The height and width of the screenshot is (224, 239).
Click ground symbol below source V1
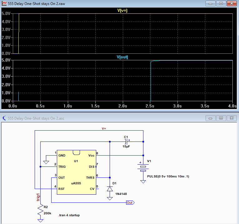tap(143, 182)
